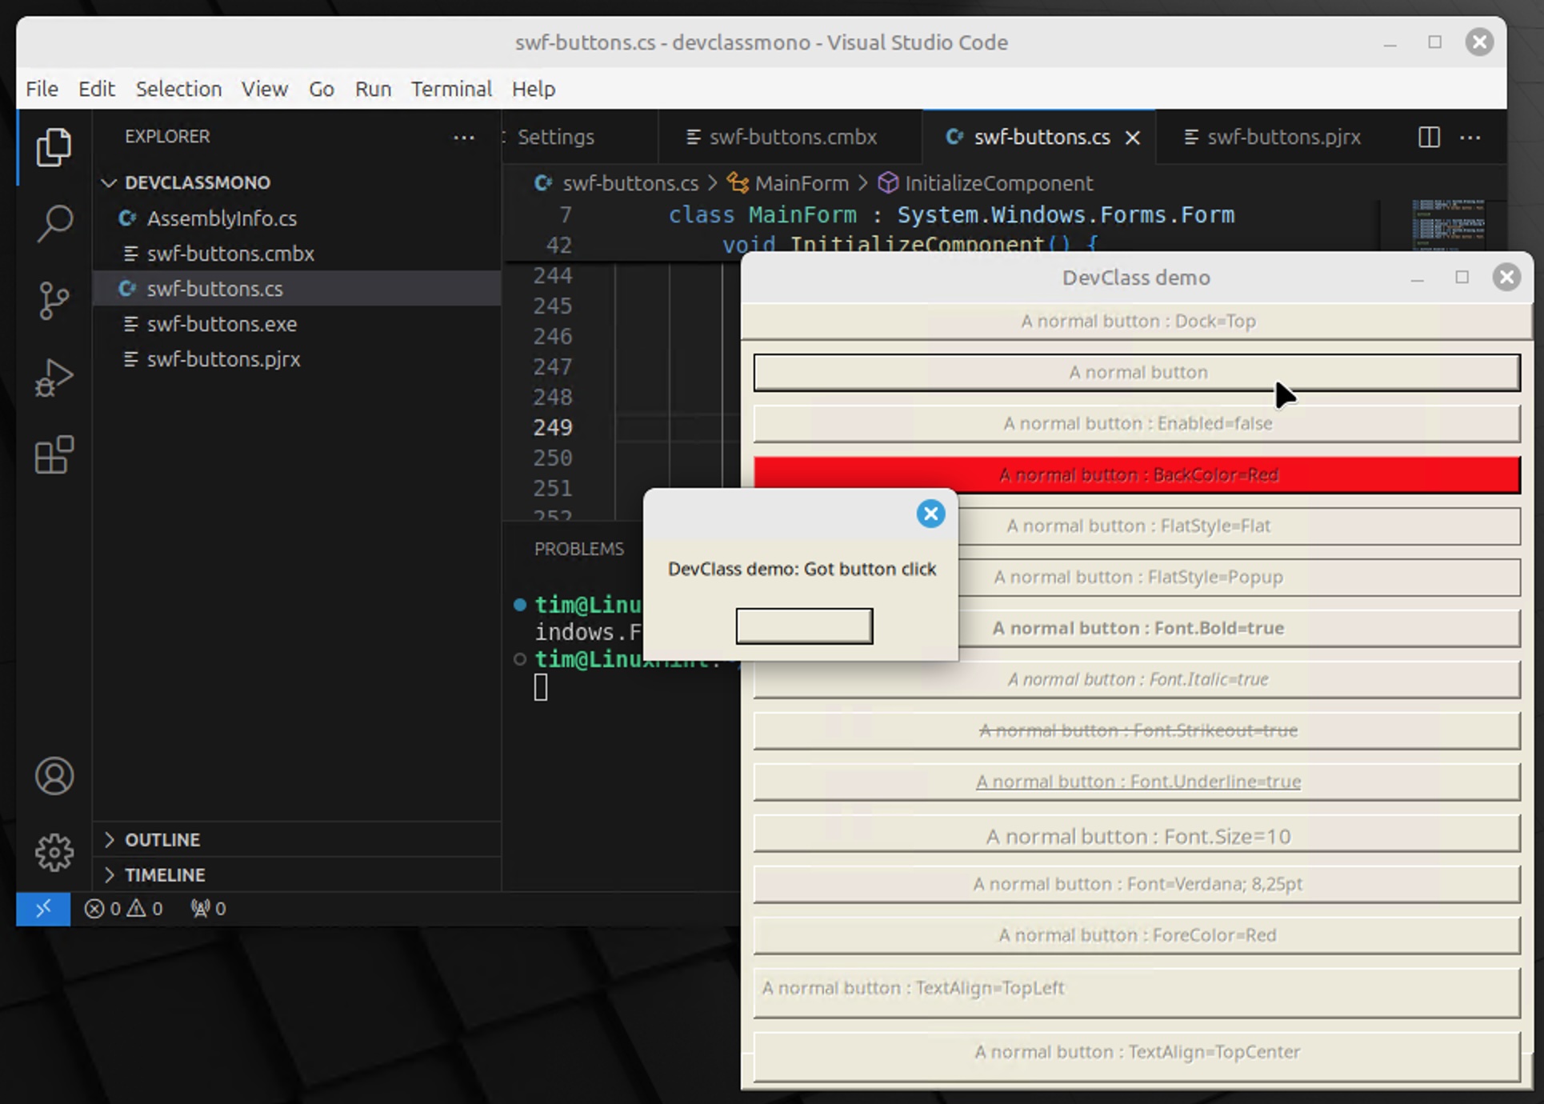Select the Explorer icon in activity bar

point(54,147)
